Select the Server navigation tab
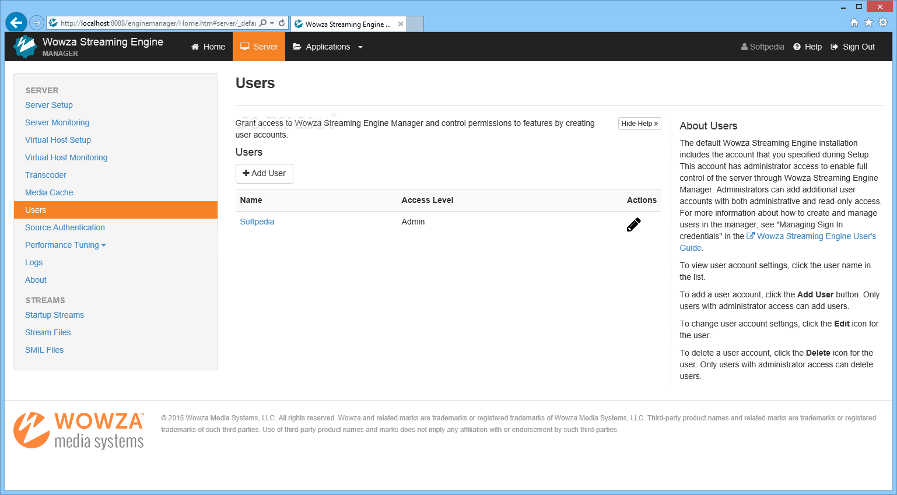The height and width of the screenshot is (495, 897). click(259, 47)
